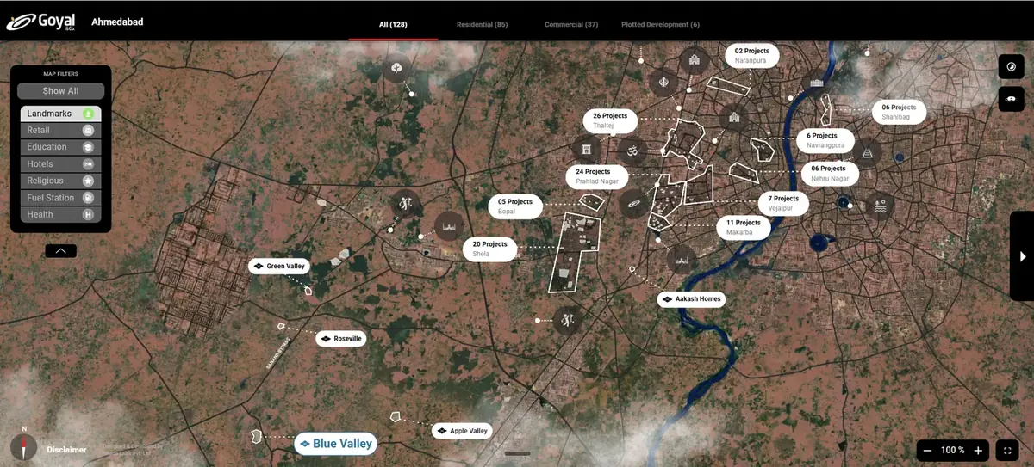Toggle the Religious map filter
The image size is (1034, 467).
click(x=60, y=181)
